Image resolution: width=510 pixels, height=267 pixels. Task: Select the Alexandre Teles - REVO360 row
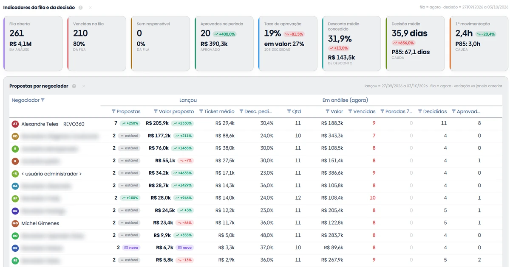pos(256,123)
